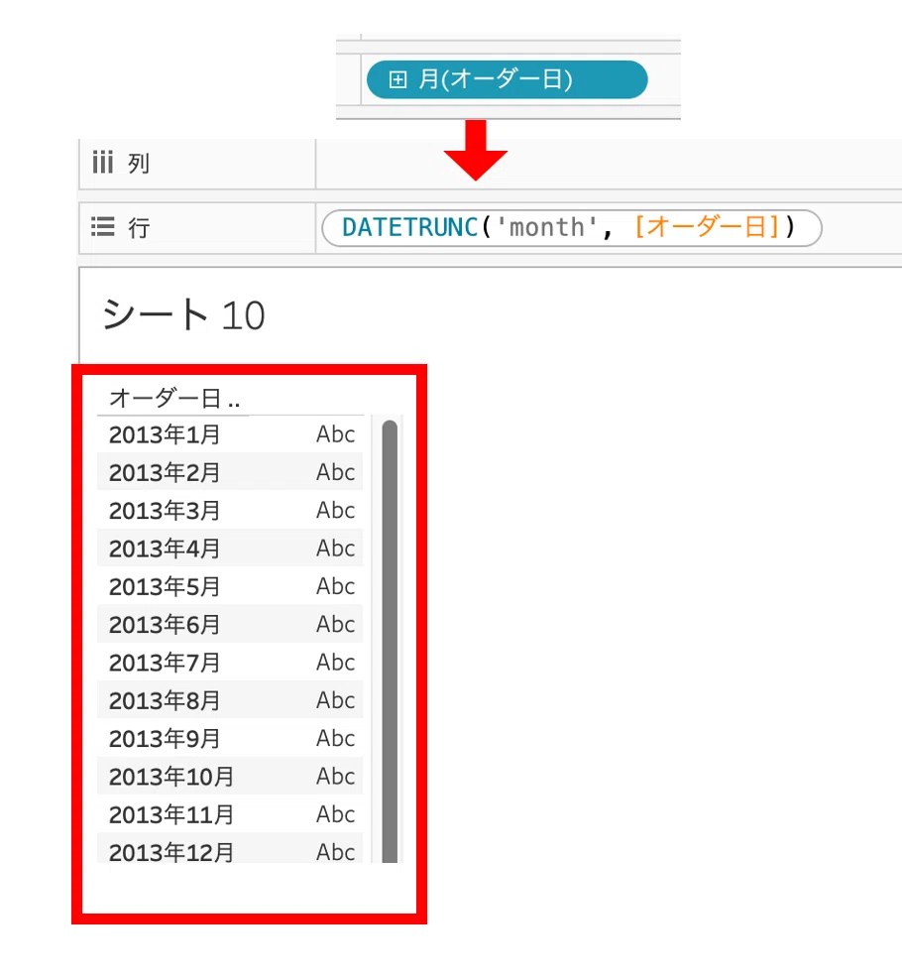This screenshot has width=902, height=980.
Task: Select the 2013年7月 row label
Action: tap(165, 663)
